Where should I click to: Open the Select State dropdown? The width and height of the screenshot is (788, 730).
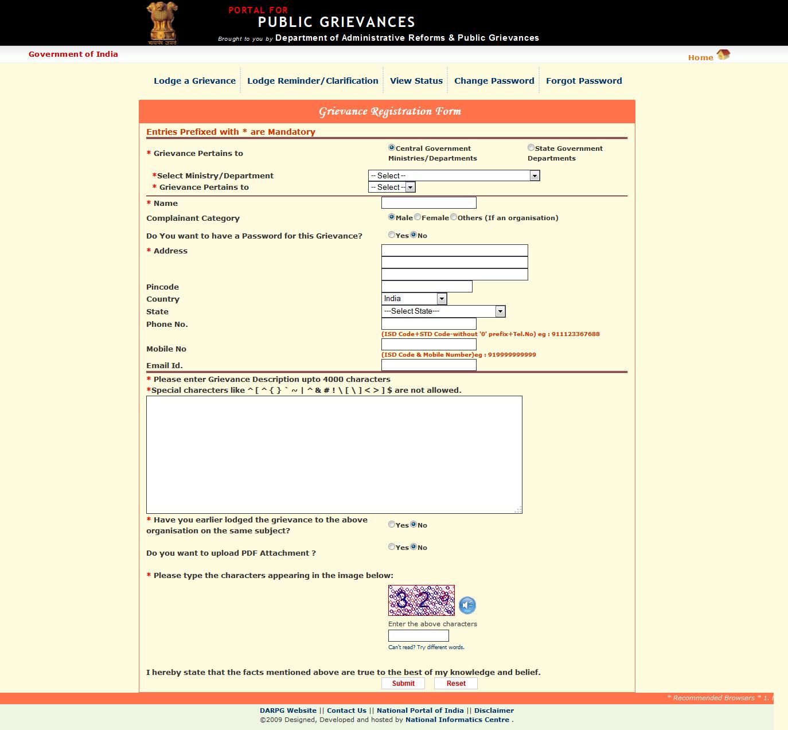[x=443, y=311]
